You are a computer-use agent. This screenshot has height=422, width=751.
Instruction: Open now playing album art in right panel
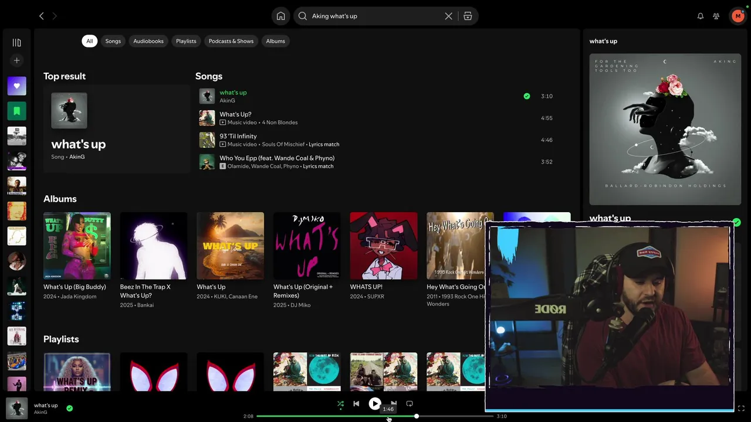tap(665, 130)
